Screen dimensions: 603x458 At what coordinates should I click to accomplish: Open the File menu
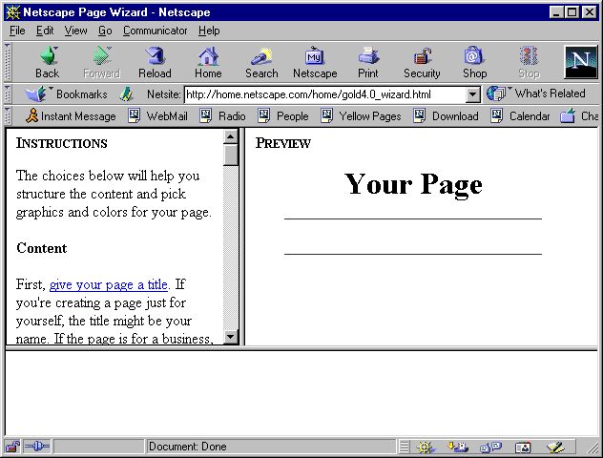17,31
